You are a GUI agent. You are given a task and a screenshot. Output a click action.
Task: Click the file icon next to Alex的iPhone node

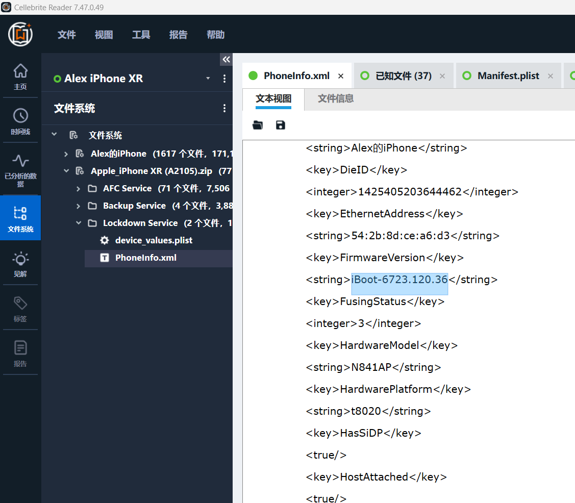pyautogui.click(x=80, y=153)
